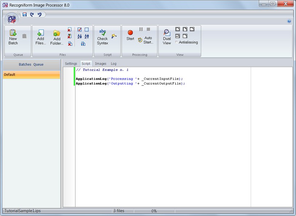This screenshot has width=296, height=216.
Task: Click the second-row right view layout icon
Action: (185, 36)
